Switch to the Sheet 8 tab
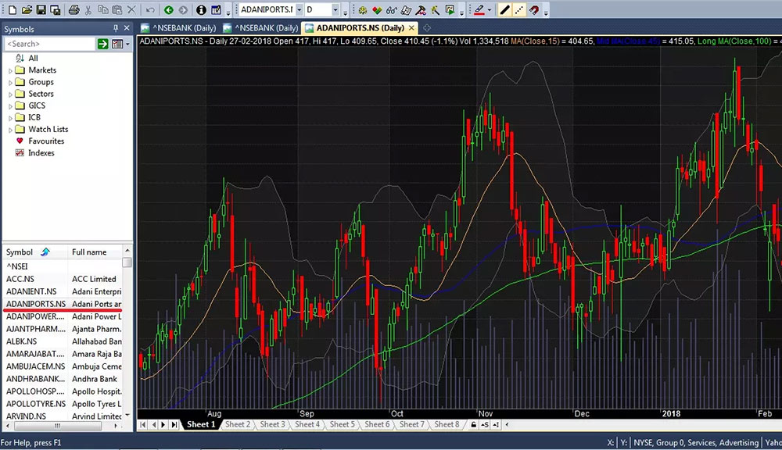The width and height of the screenshot is (782, 450). (x=447, y=424)
